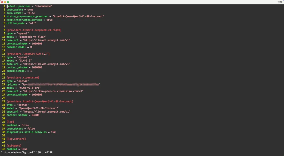The height and width of the screenshot is (156, 284).
Task: Click [providers.AtomGit-deepseek-v4-flash] section header
Action: [34, 30]
